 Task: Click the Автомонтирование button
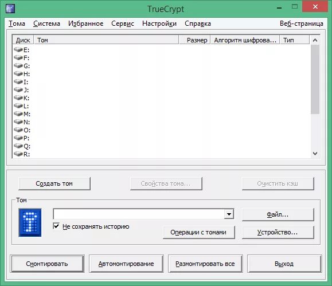click(x=126, y=264)
